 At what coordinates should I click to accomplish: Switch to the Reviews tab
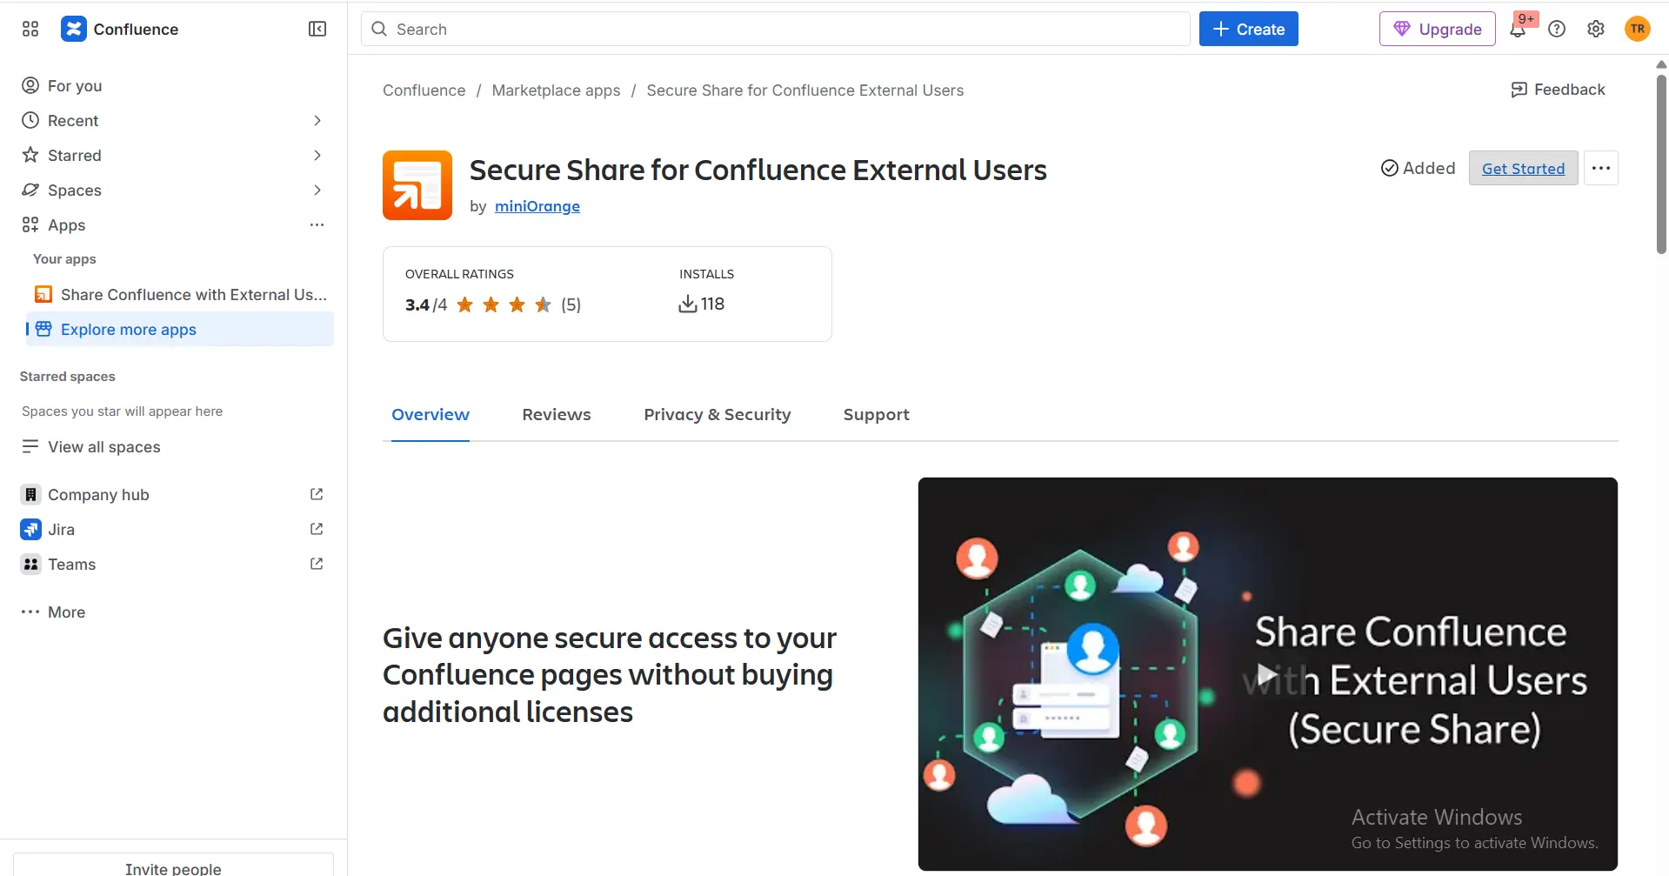(x=556, y=415)
